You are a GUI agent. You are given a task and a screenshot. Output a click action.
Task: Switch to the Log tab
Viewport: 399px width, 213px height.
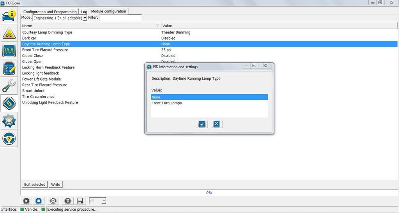coord(84,12)
